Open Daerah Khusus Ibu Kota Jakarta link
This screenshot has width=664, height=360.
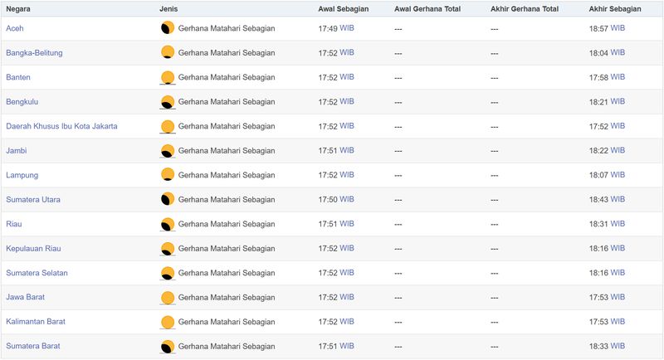61,126
